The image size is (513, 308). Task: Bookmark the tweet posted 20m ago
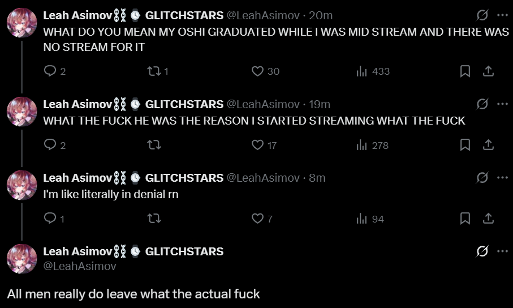coord(465,71)
